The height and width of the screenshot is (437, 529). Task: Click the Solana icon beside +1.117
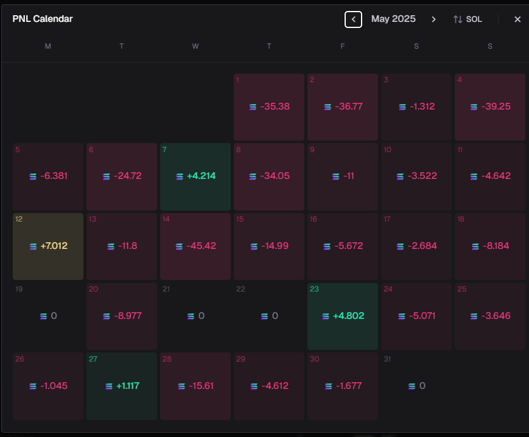pyautogui.click(x=109, y=386)
